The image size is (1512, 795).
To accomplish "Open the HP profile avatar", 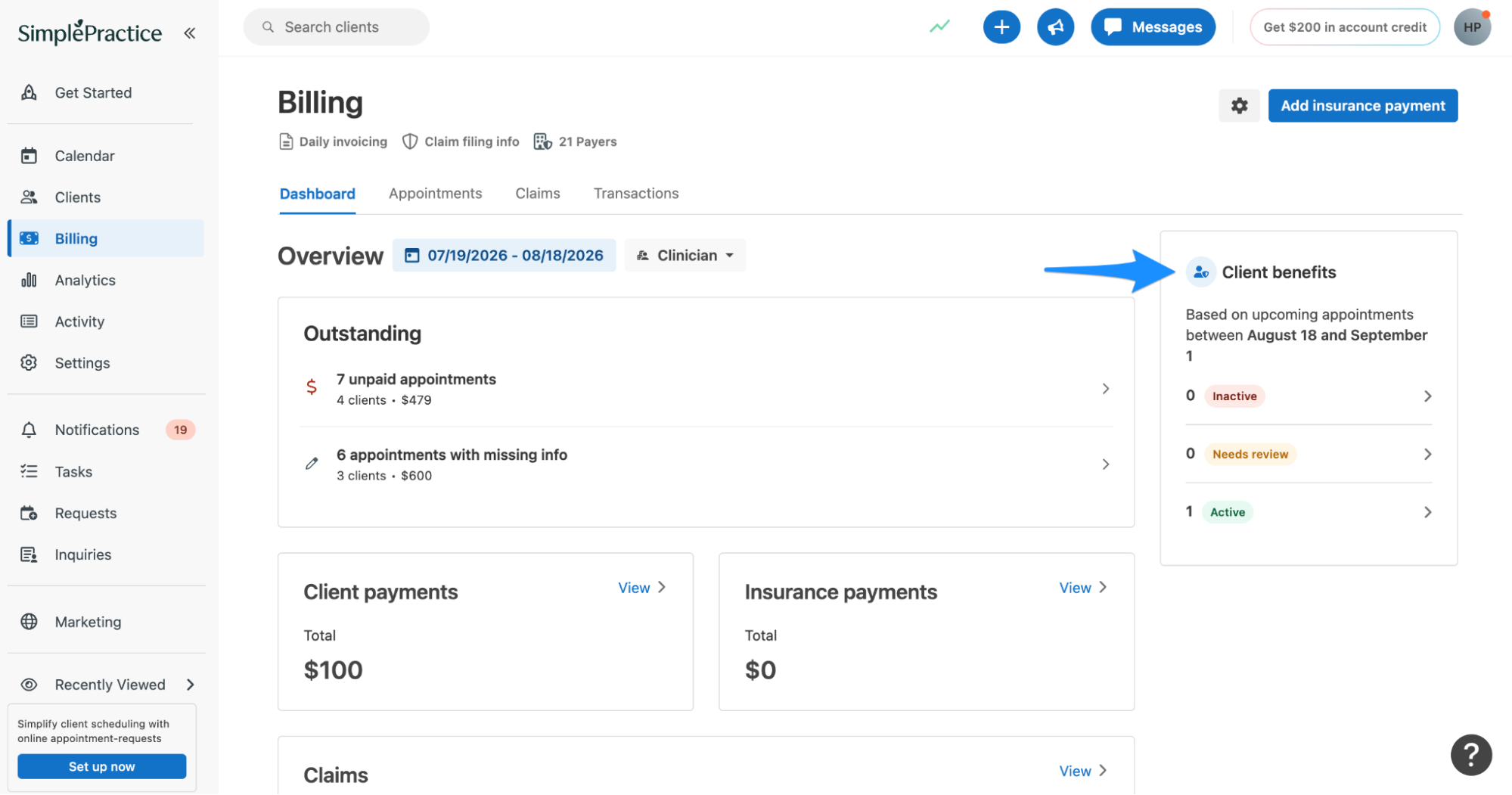I will (1472, 27).
